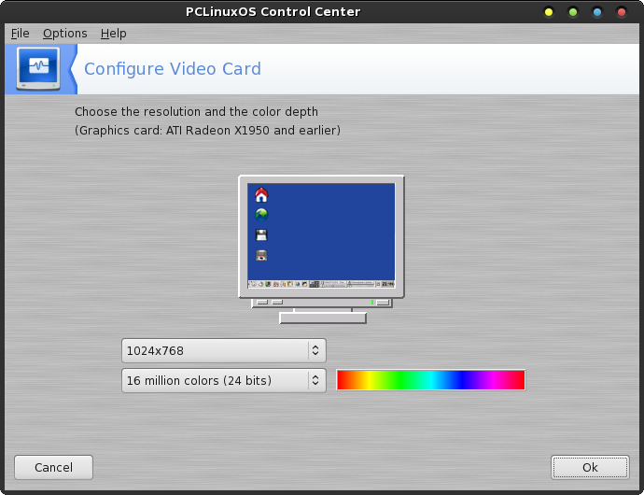644x495 pixels.
Task: Click the red home icon in preview
Action: pos(261,195)
